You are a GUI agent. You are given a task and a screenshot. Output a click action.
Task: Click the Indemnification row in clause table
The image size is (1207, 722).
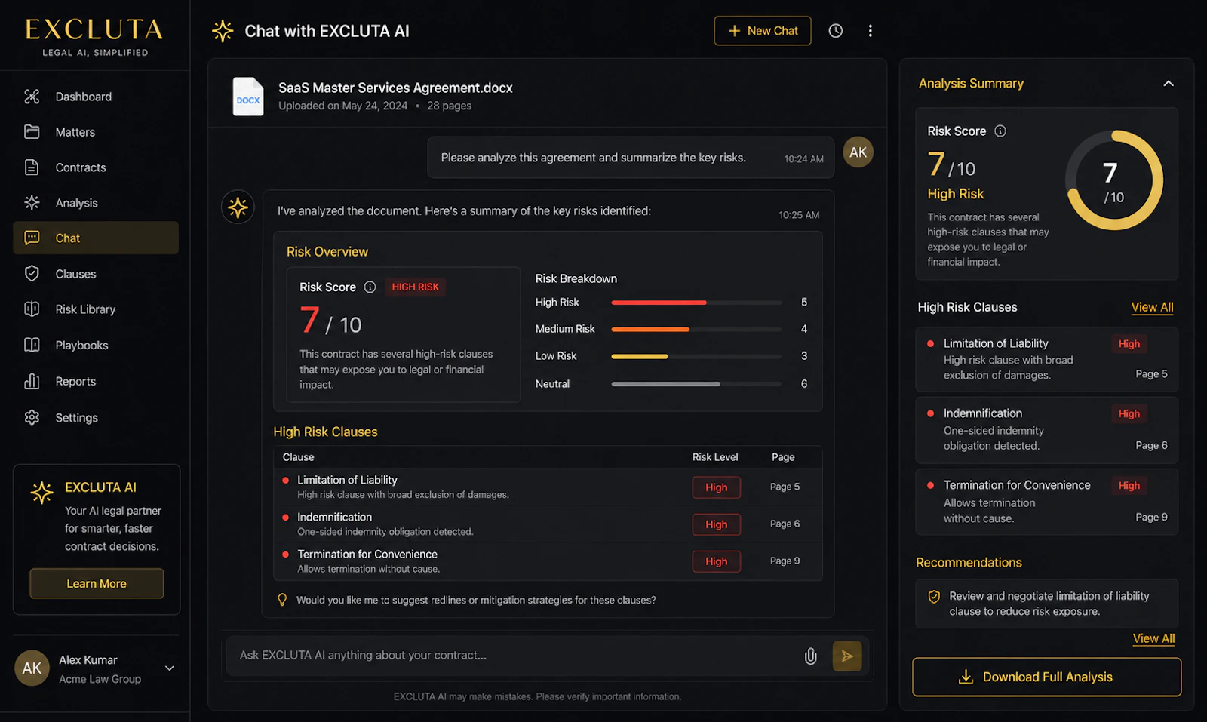tap(548, 524)
